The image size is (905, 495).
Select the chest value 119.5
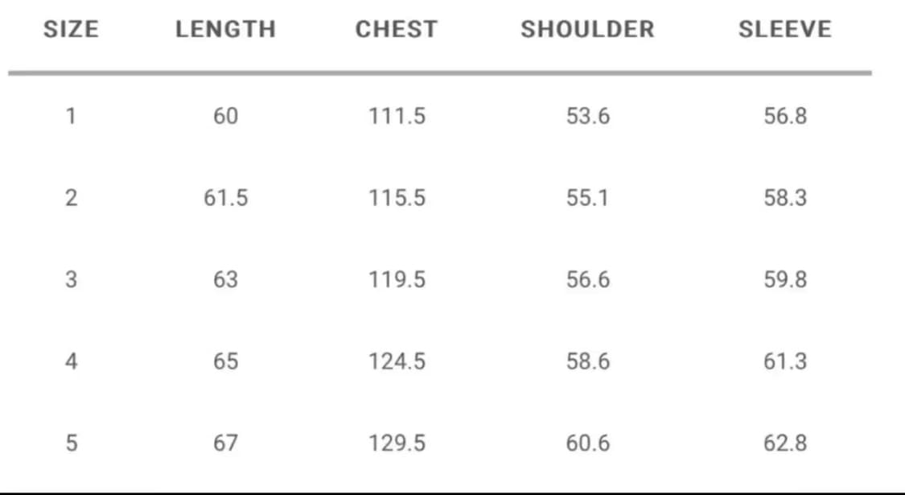[x=397, y=279]
